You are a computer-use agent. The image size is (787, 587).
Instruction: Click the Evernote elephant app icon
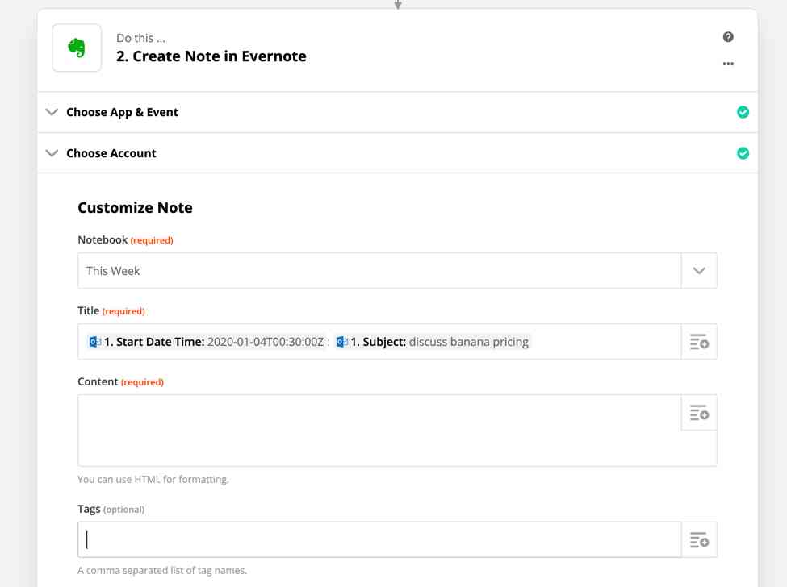click(x=77, y=48)
